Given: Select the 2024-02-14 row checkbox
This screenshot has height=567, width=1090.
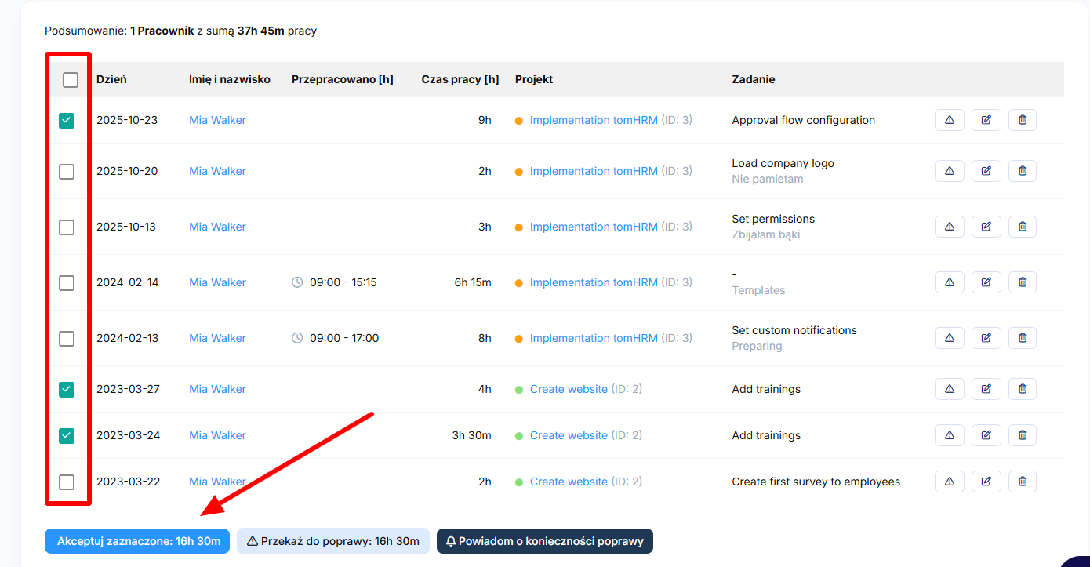Looking at the screenshot, I should coord(67,283).
